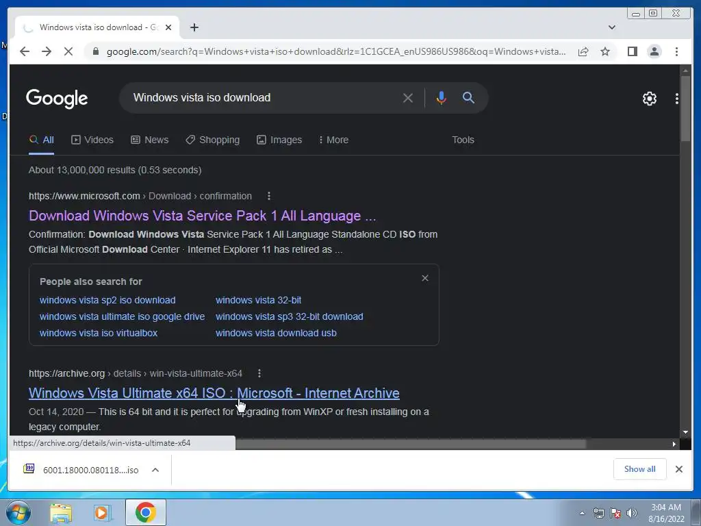
Task: Open network status tray icon
Action: [598, 513]
